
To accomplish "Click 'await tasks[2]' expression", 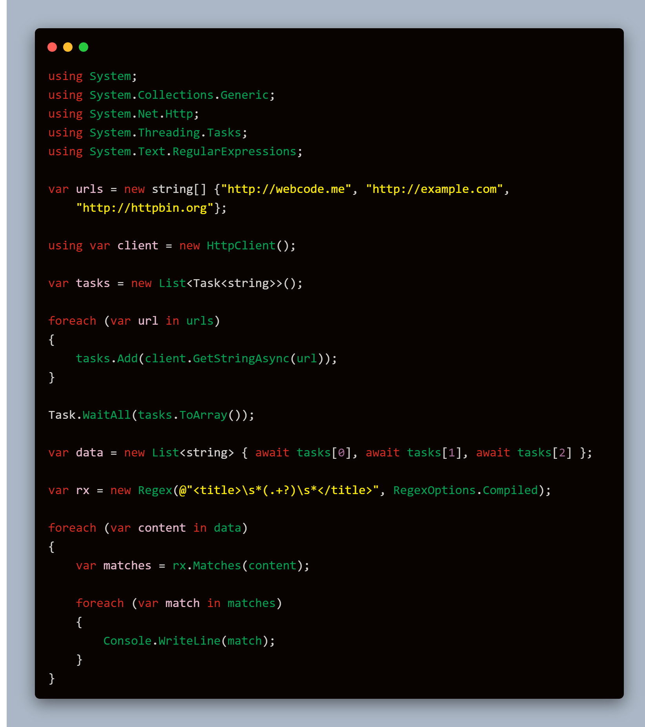I will coord(524,453).
